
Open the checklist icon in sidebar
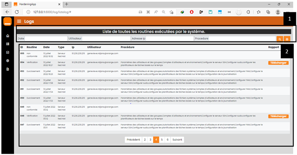(x=7, y=52)
